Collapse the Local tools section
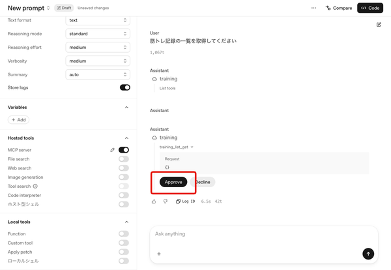The height and width of the screenshot is (270, 391). (126, 222)
